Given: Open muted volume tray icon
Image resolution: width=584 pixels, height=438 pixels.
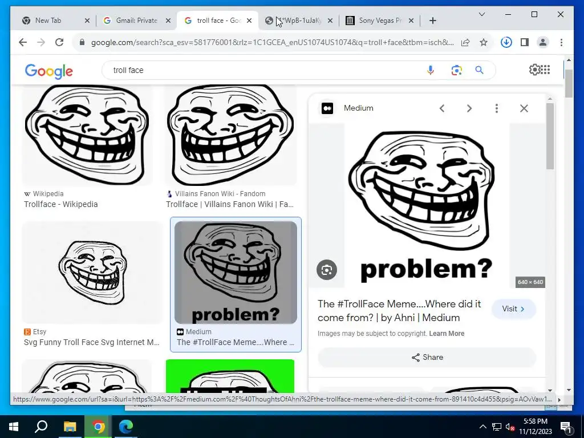Looking at the screenshot, I should click(x=510, y=427).
